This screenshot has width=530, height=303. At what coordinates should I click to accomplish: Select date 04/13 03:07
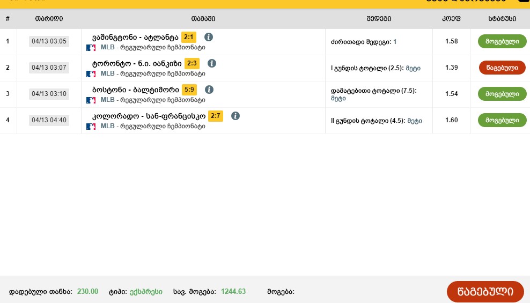point(49,68)
